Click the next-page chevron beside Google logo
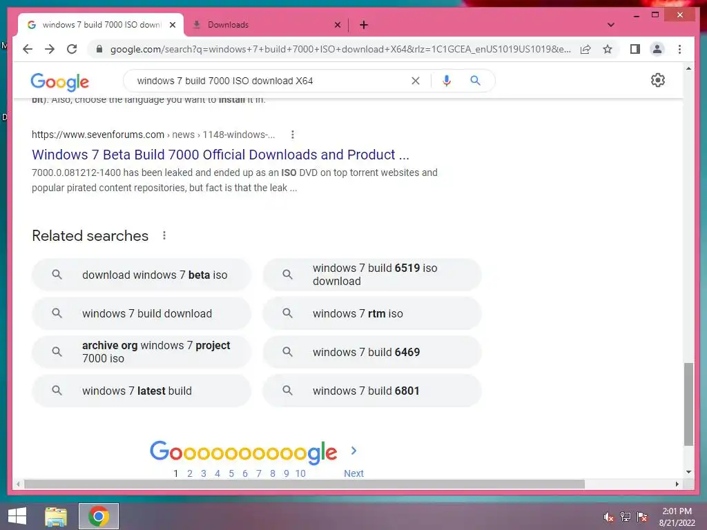The image size is (707, 530). [x=354, y=450]
